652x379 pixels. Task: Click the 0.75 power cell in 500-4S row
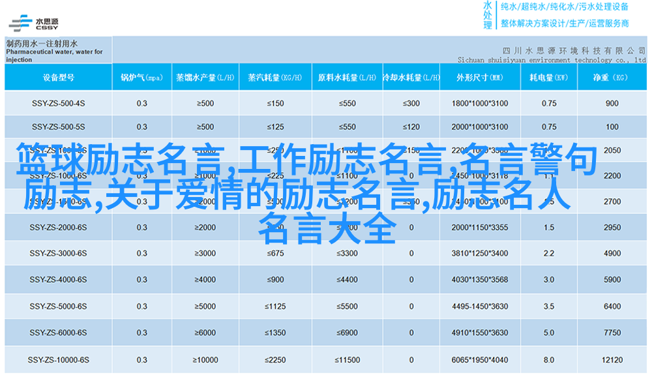549,103
